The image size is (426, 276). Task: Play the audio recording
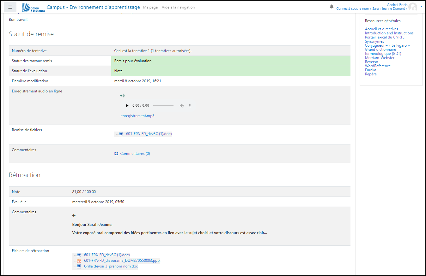[x=127, y=106]
